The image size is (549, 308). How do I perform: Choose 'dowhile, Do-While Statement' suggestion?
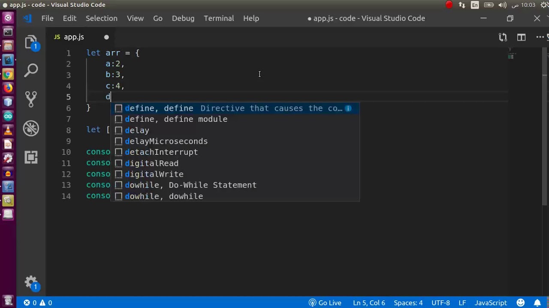235,185
